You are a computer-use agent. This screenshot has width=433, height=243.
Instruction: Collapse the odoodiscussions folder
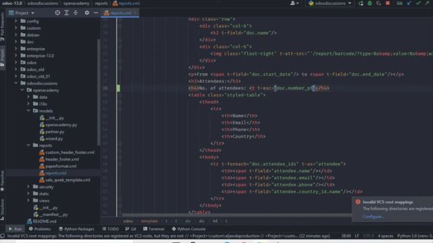pos(16,83)
